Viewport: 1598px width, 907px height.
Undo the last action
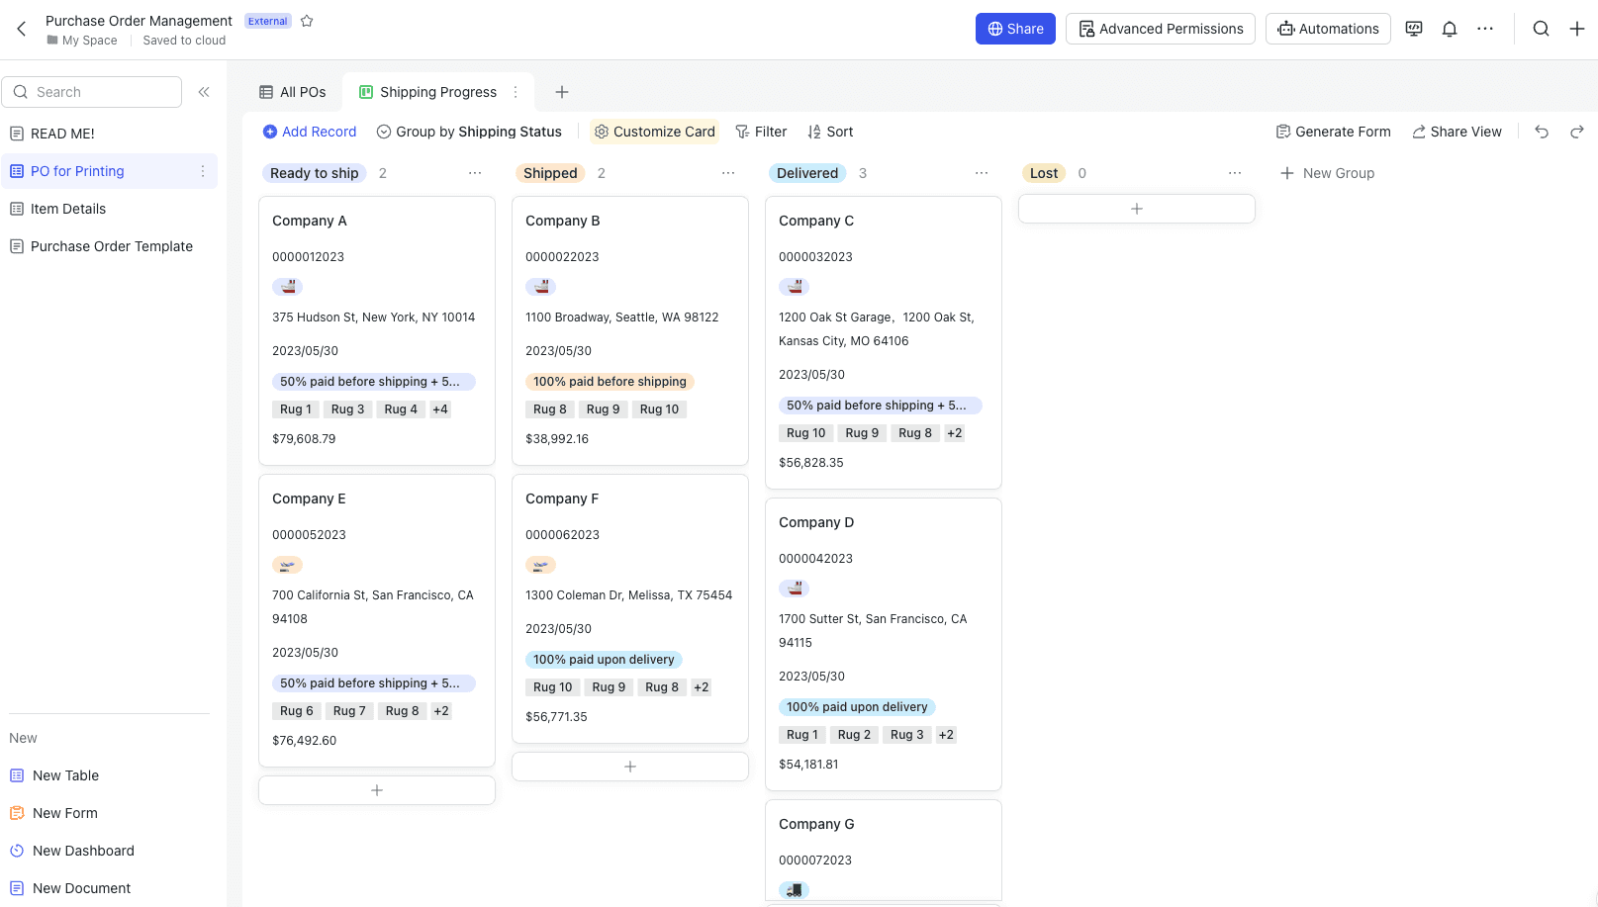point(1542,132)
